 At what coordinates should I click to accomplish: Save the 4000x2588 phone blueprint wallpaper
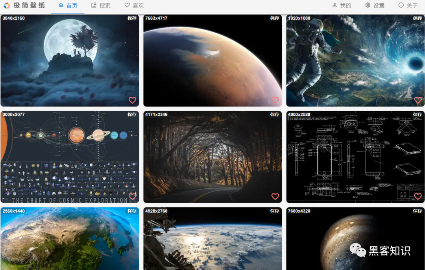[418, 115]
